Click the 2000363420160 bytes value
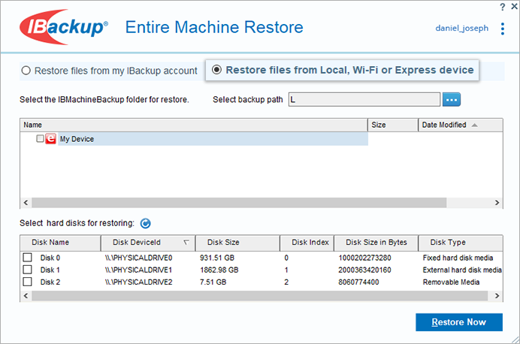 tap(364, 270)
